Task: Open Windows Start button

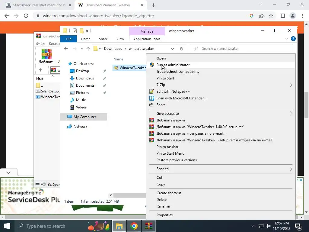Action: click(x=7, y=226)
